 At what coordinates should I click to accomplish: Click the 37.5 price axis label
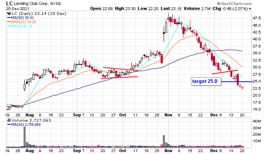[257, 46]
